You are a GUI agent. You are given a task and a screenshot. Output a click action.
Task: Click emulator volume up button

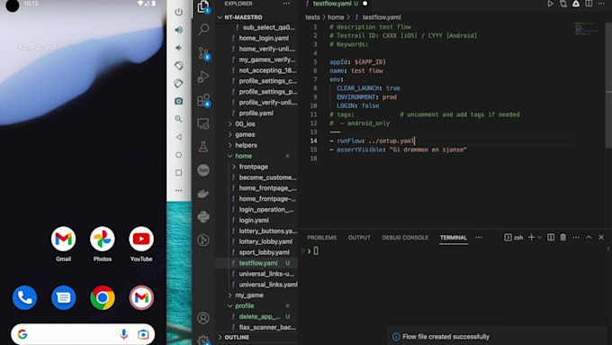tap(179, 30)
